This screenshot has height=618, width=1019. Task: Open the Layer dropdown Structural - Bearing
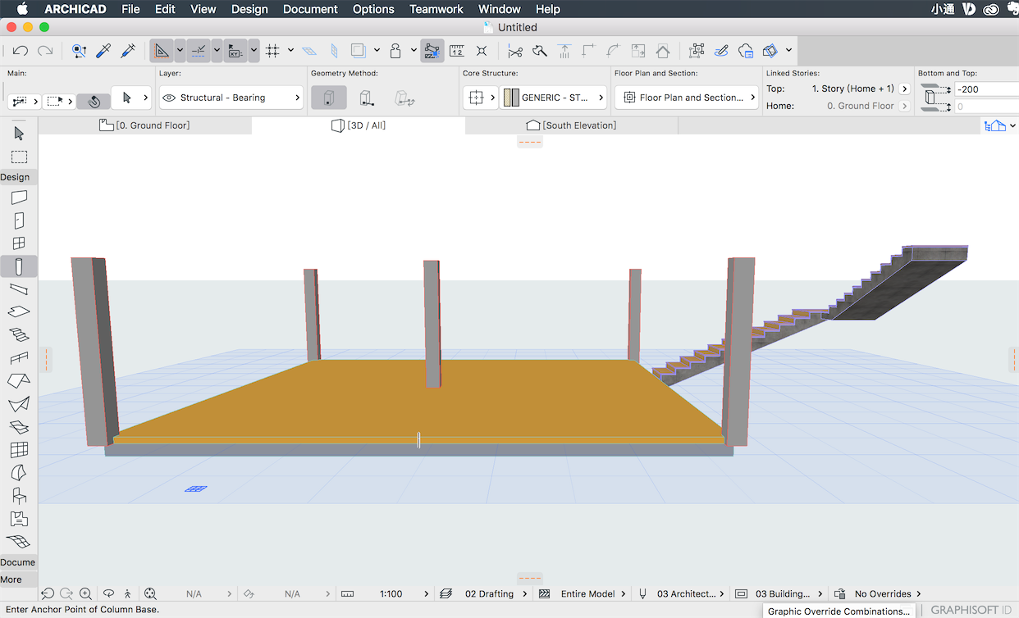231,98
